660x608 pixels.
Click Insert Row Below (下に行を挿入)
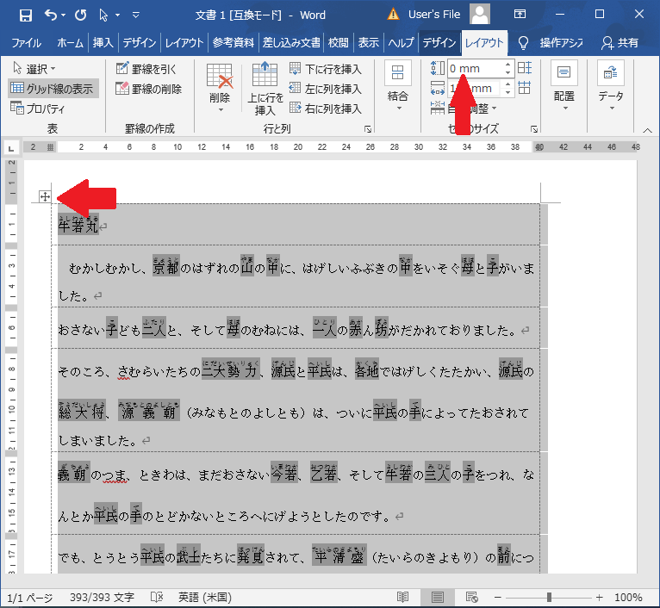[325, 69]
